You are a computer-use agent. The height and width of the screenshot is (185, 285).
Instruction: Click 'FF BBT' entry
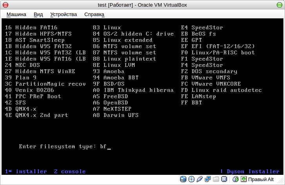click(191, 102)
